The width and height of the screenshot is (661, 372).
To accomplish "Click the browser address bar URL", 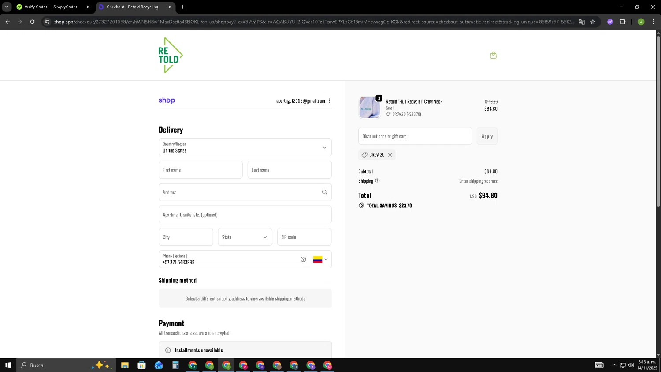I will (x=314, y=22).
